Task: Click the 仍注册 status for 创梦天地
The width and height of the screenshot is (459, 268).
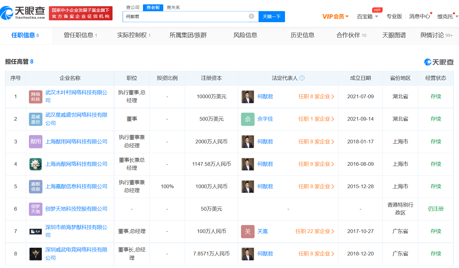Action: 436,209
